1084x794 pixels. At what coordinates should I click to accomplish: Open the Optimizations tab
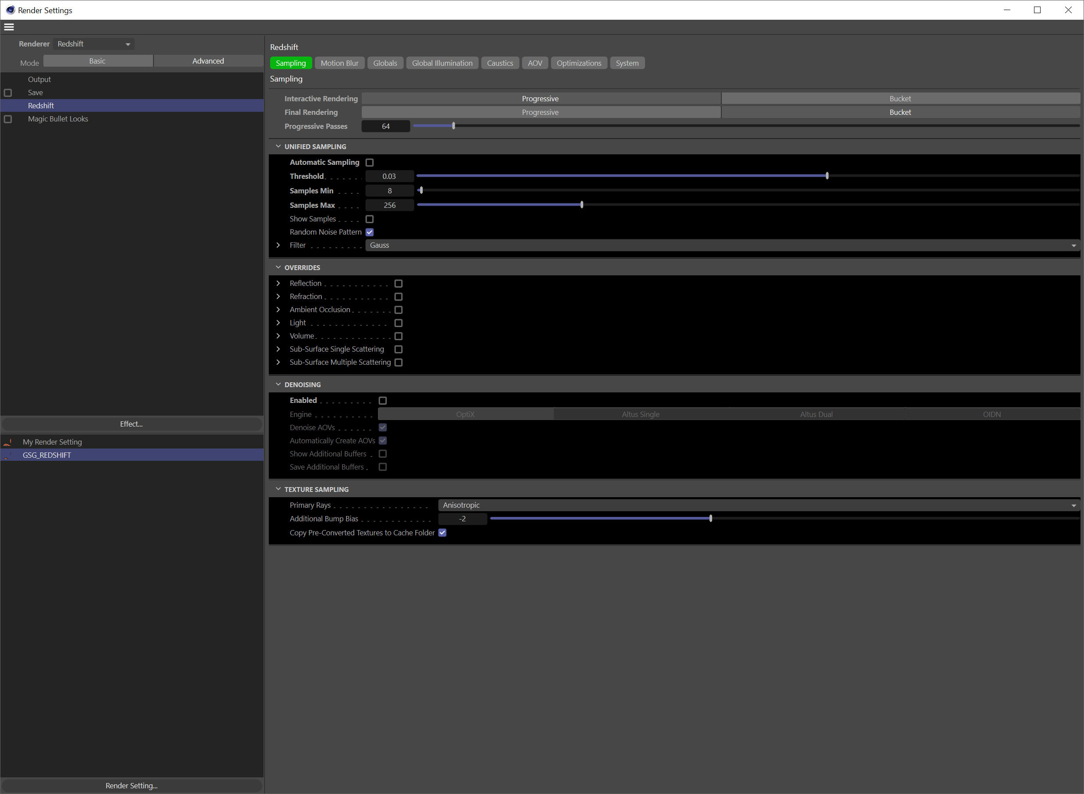579,63
